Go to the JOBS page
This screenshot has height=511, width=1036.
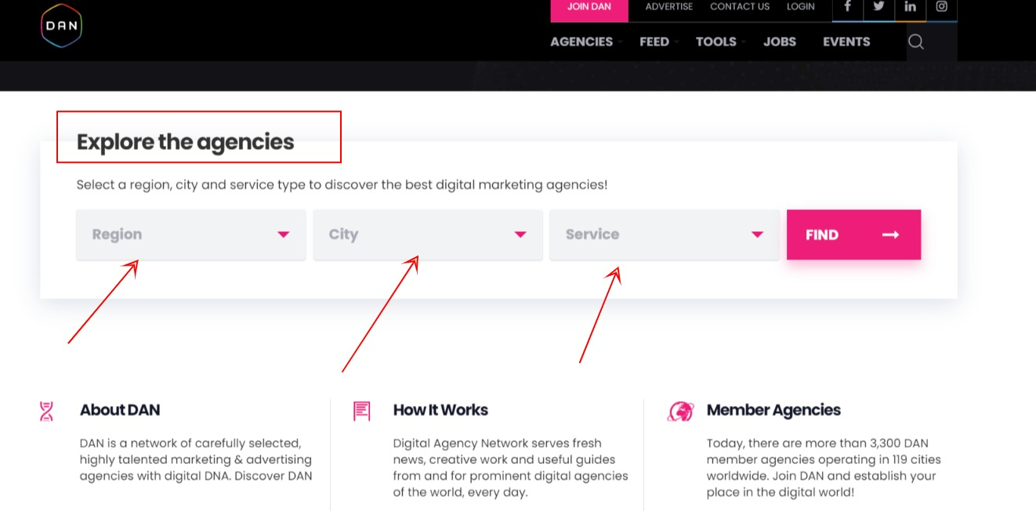[780, 42]
